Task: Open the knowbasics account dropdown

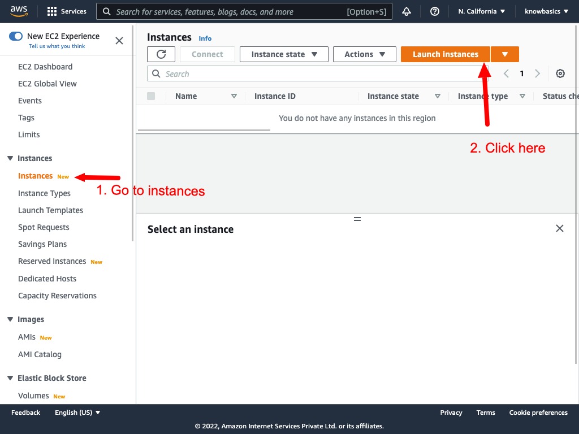Action: [x=546, y=11]
